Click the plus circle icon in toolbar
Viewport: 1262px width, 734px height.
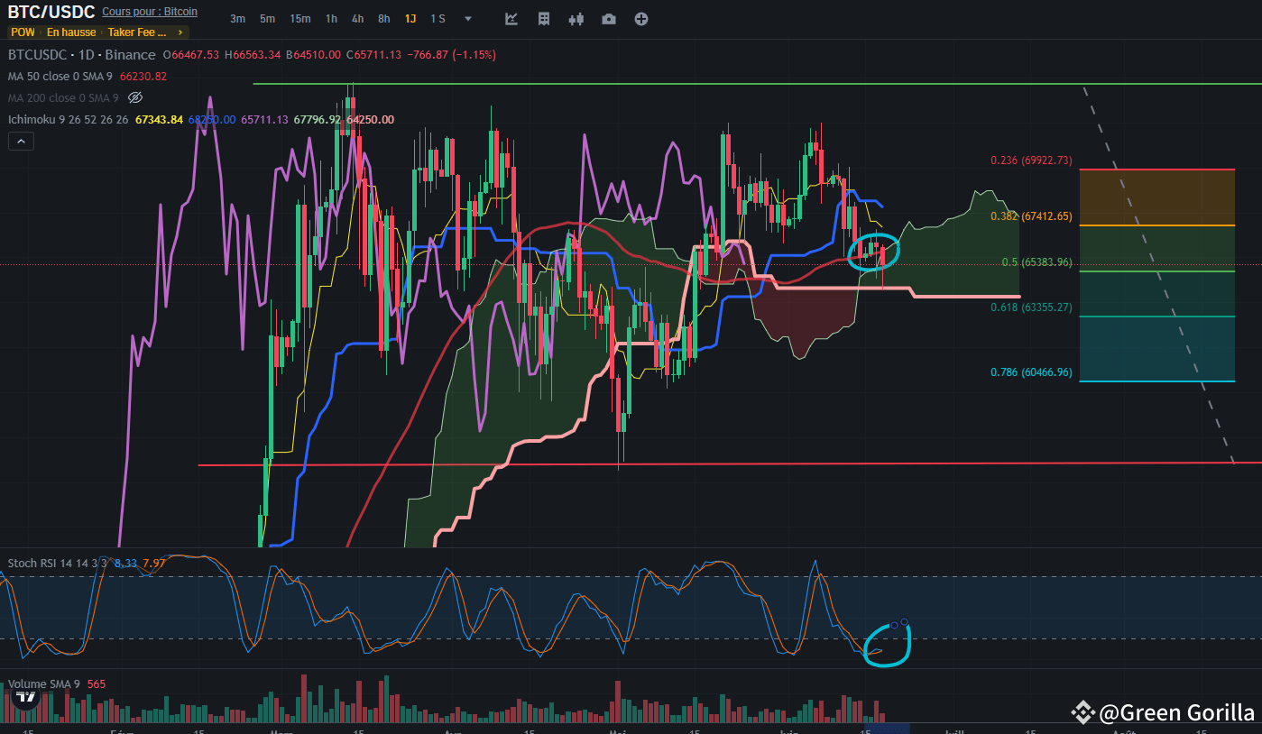641,19
